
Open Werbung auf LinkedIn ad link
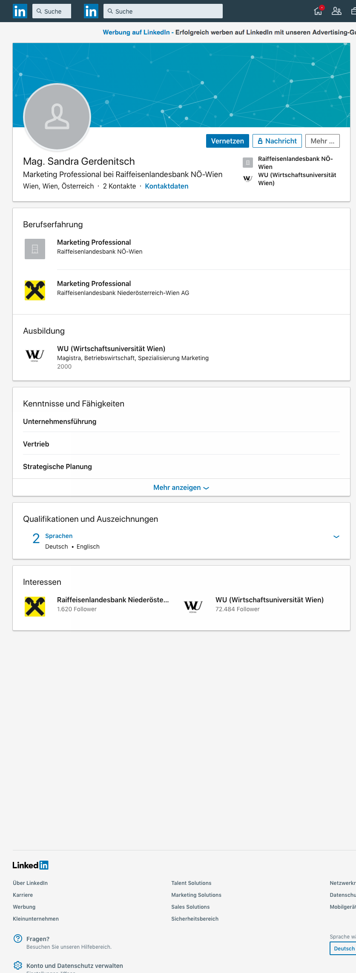[x=136, y=32]
